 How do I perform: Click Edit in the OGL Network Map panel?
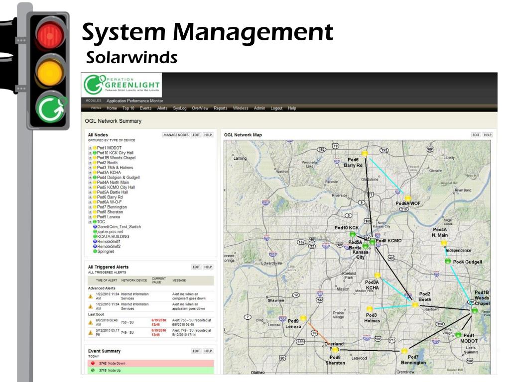pos(476,135)
